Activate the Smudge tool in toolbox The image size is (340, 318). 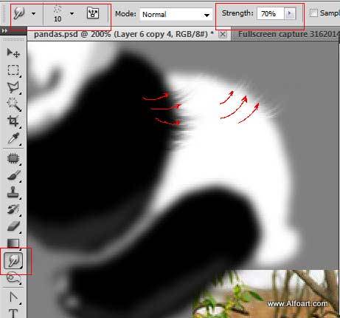pyautogui.click(x=13, y=261)
